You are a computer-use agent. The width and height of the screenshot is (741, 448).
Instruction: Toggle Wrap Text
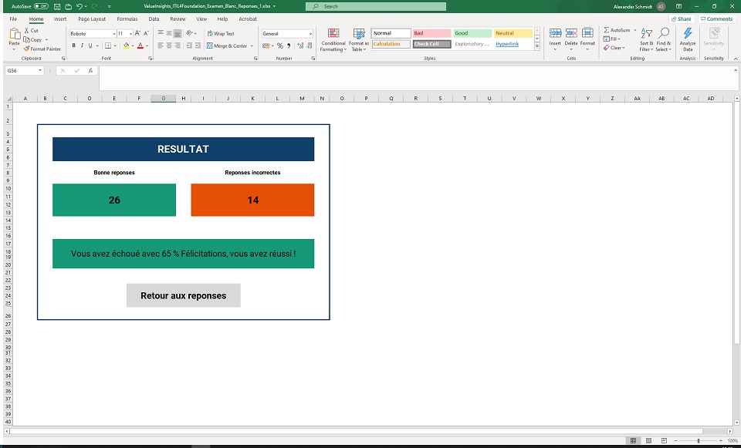221,33
